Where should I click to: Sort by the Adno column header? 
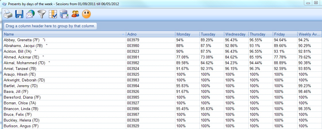[x=151, y=34]
